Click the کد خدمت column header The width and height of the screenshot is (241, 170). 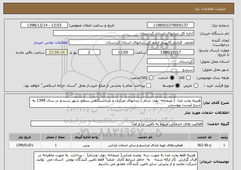204,137
